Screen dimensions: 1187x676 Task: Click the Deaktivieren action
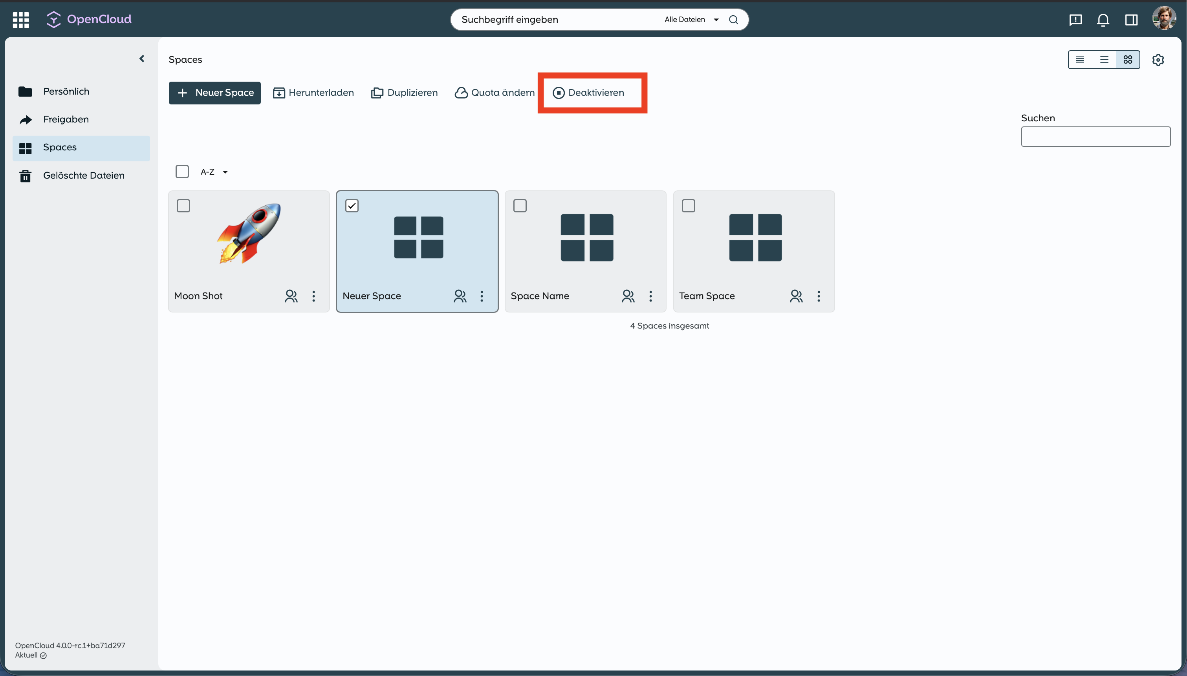[588, 93]
